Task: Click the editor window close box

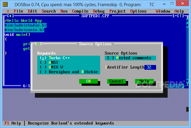Action: coord(10,16)
